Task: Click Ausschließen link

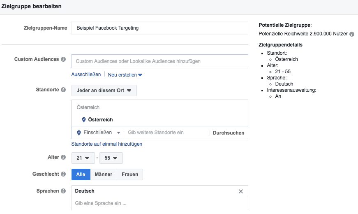Action: (x=86, y=74)
